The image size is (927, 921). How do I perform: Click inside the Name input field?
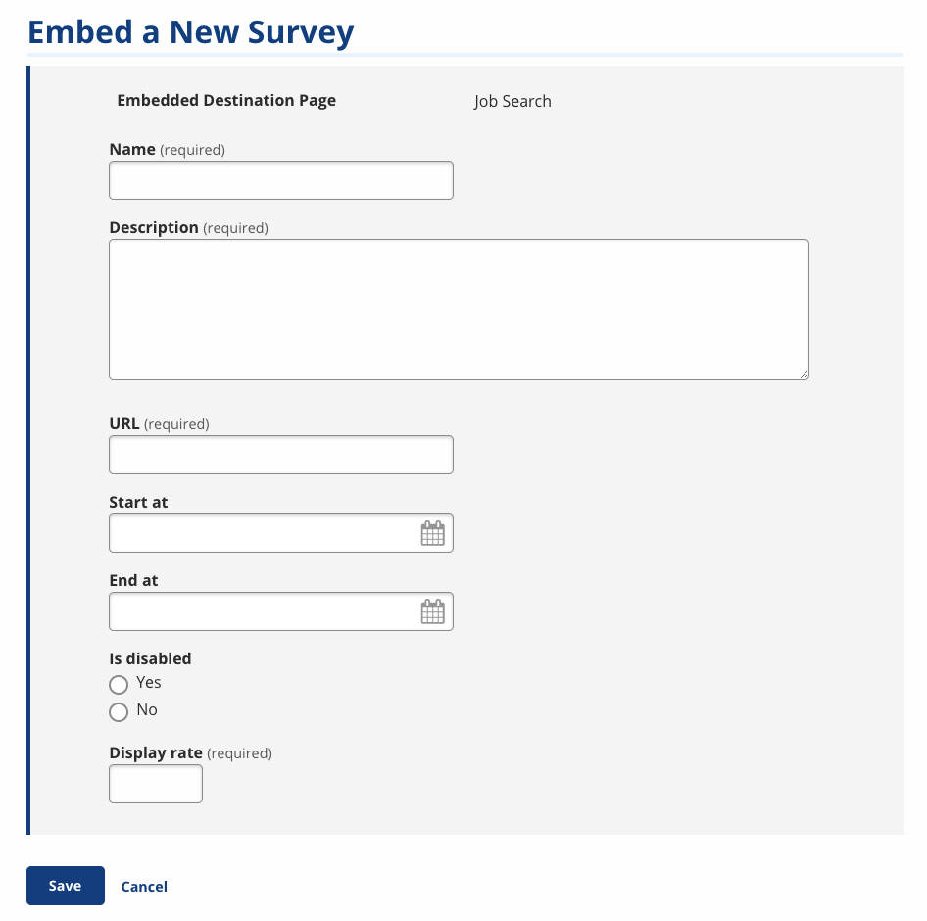(280, 179)
